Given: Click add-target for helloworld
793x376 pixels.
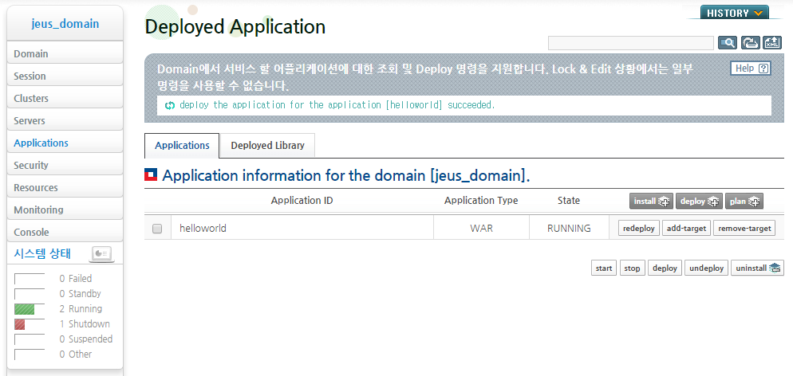Looking at the screenshot, I should [686, 228].
